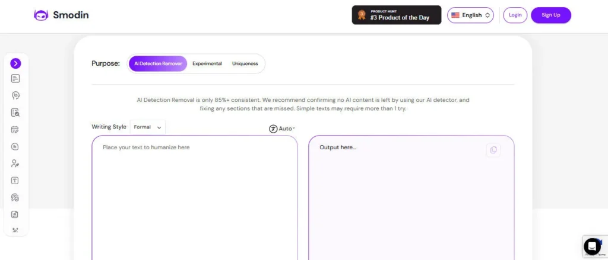Click the text box 'T' sidebar icon

[x=15, y=181]
